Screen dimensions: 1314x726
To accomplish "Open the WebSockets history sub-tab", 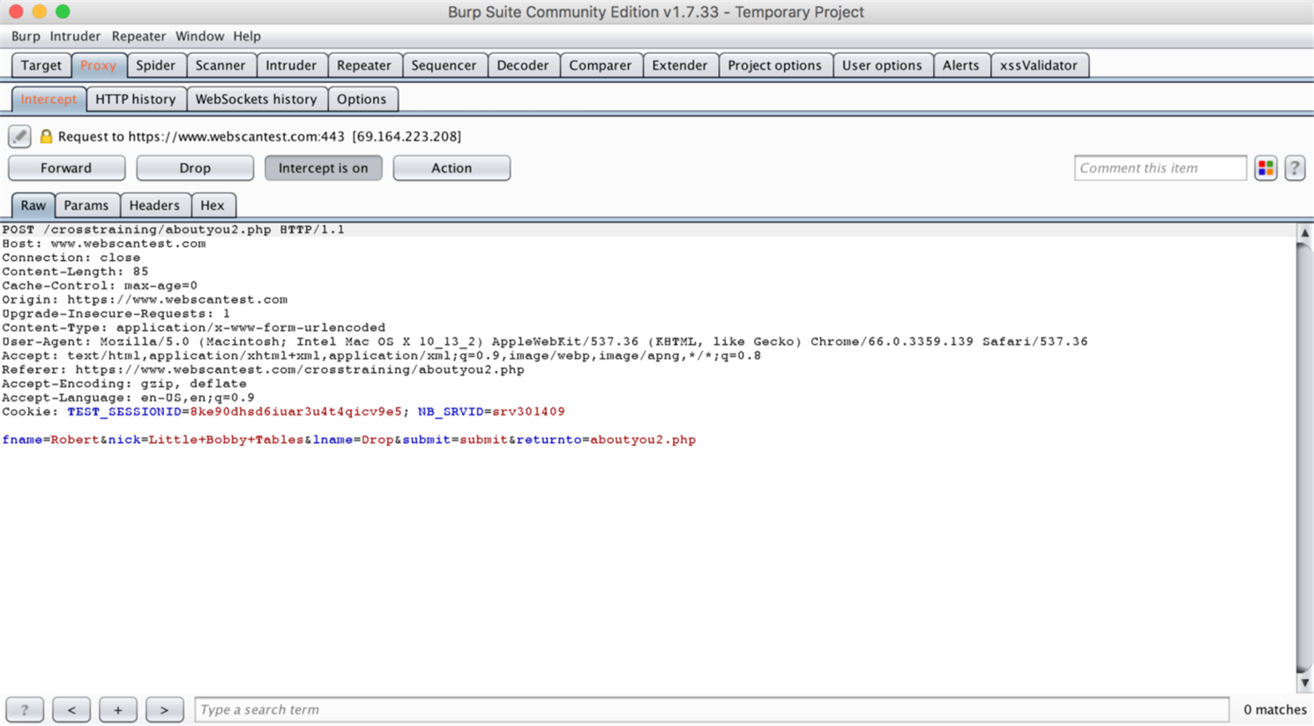I will 256,99.
